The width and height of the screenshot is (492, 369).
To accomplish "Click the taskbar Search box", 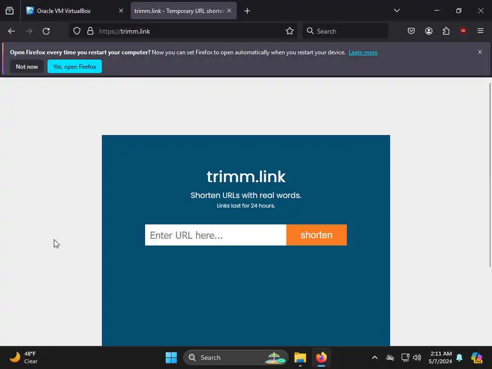I will coord(235,357).
